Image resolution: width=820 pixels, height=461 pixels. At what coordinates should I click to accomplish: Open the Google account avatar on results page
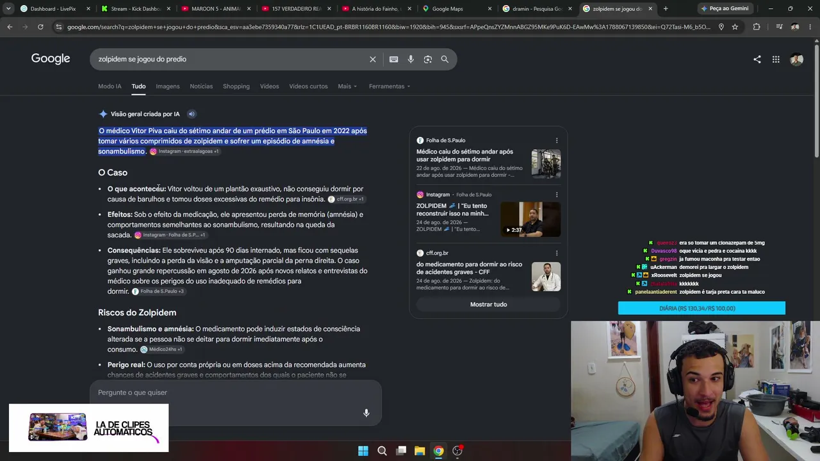[797, 60]
